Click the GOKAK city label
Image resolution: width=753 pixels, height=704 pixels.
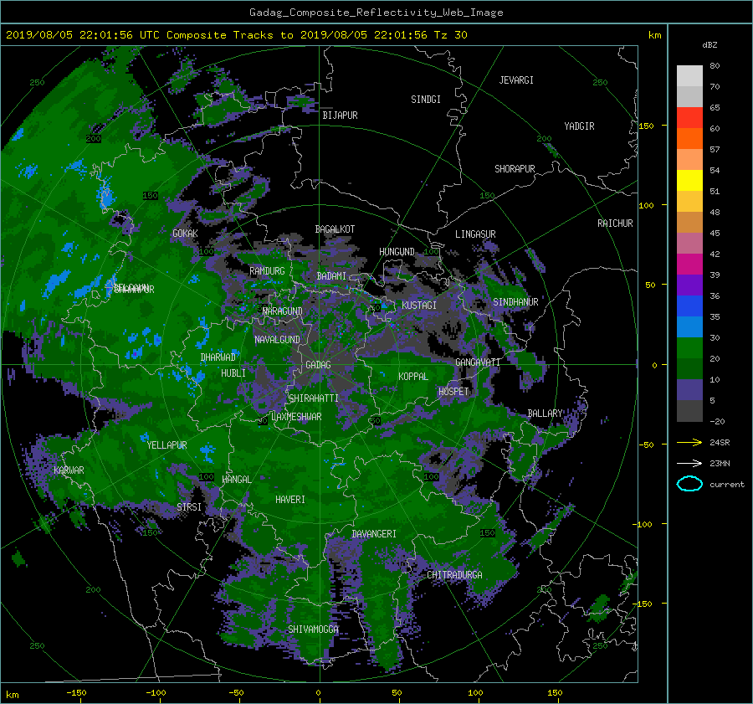pyautogui.click(x=185, y=233)
